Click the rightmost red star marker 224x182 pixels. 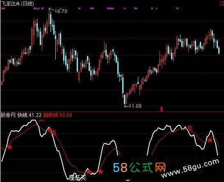coord(210,140)
